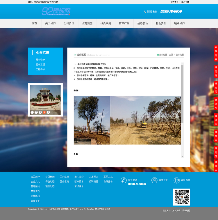Open the 公司资讯 navigation item
This screenshot has width=218, height=220.
click(69, 24)
